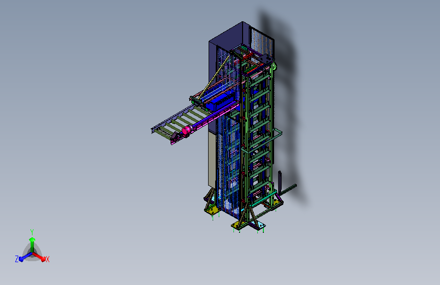Select the yellow diagonal brace on the tower
The image size is (440, 285).
tap(214, 77)
